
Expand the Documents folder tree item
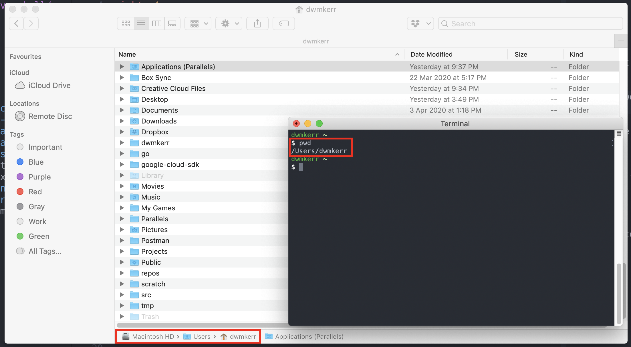click(123, 110)
